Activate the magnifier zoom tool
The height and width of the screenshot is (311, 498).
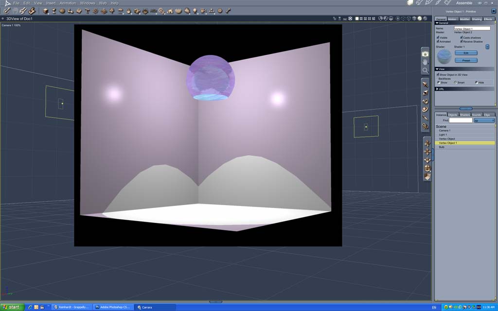(425, 70)
